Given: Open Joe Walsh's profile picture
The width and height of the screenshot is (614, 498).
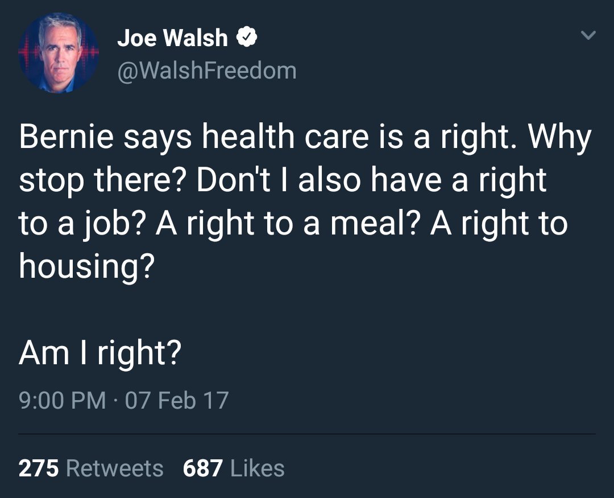Looking at the screenshot, I should click(x=59, y=53).
